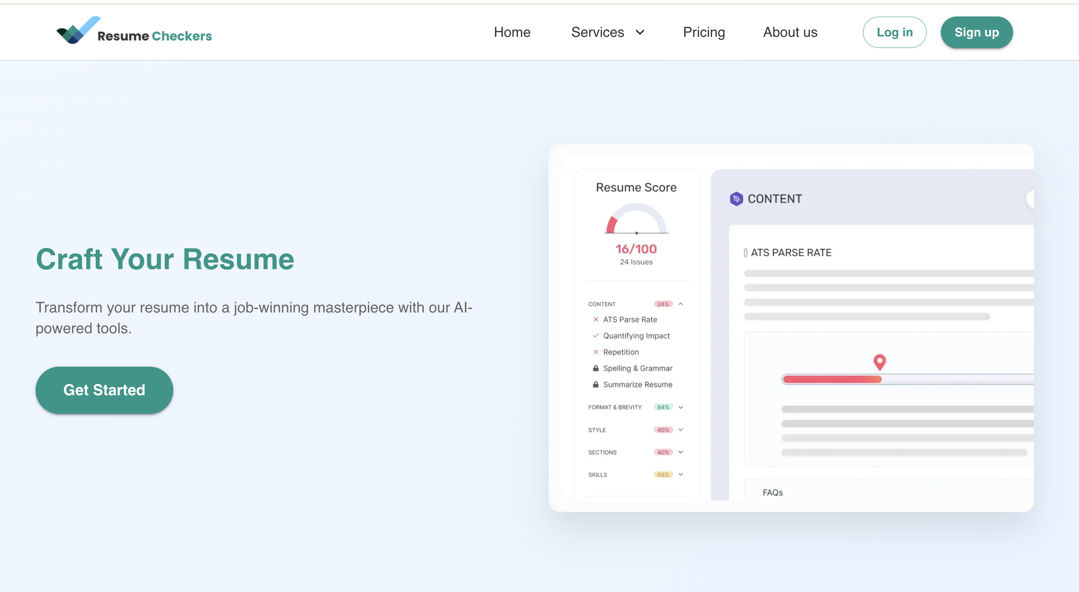
Task: Click the green checkmark next to Quantifying Impact
Action: [595, 336]
